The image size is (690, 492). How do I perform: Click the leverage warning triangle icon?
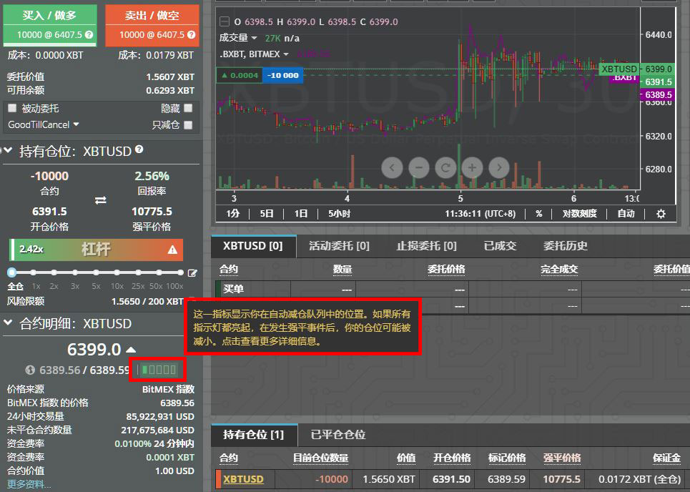pyautogui.click(x=172, y=250)
